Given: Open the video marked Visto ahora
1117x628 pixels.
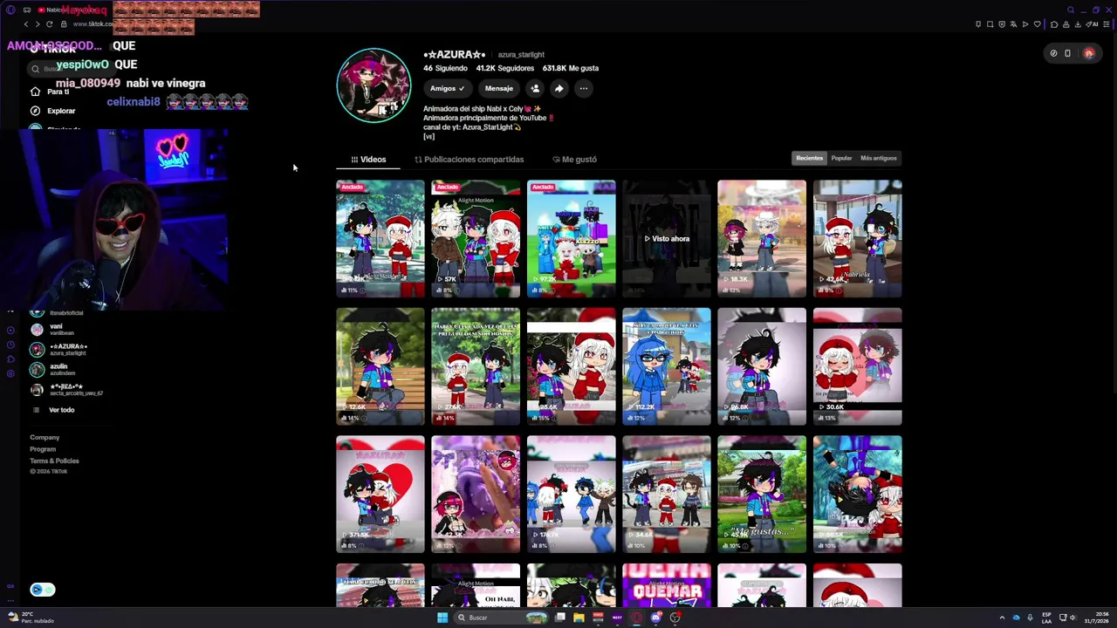Looking at the screenshot, I should pos(667,238).
